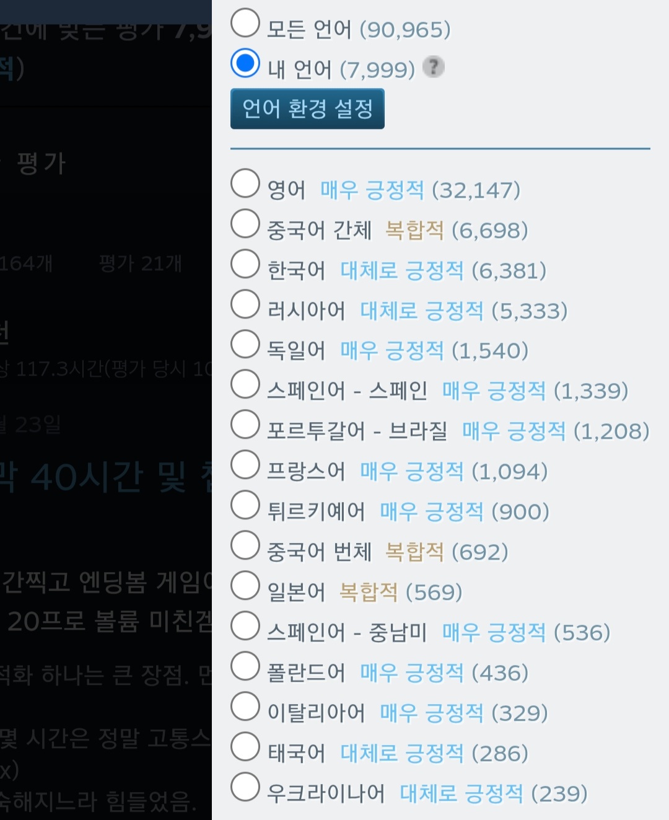669x820 pixels.
Task: Select 포르투갈어 - 브라질 radio button
Action: pyautogui.click(x=245, y=425)
